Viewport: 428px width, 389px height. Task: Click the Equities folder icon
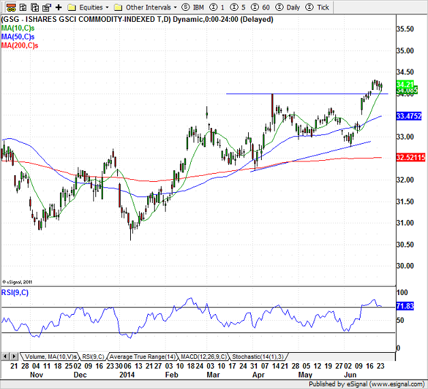(x=72, y=7)
